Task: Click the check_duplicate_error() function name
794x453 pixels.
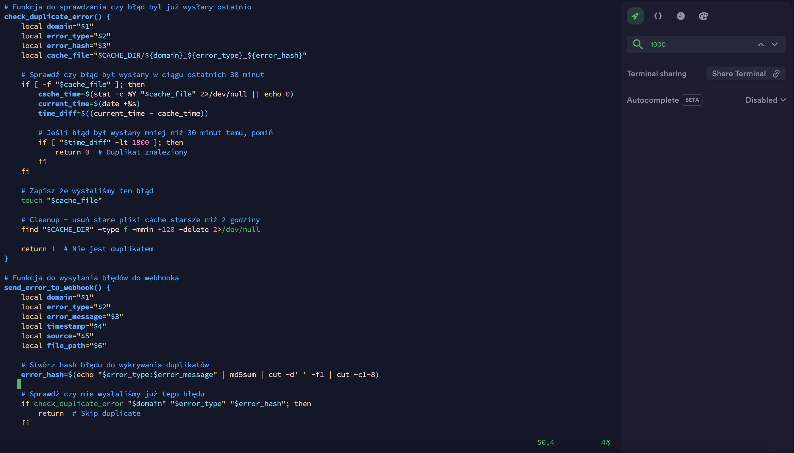Action: pyautogui.click(x=53, y=17)
